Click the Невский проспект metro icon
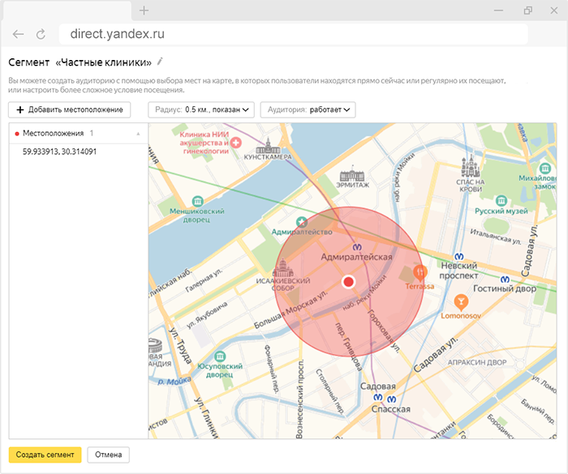The height and width of the screenshot is (474, 568). [459, 257]
